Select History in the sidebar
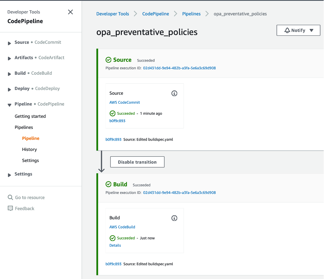 (x=29, y=149)
